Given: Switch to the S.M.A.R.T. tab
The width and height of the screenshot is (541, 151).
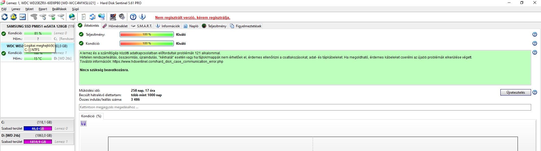Looking at the screenshot, I should (142, 26).
